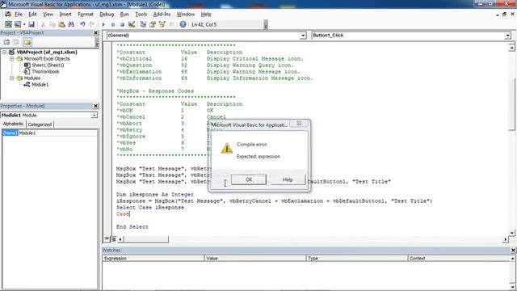Screen dimensions: 517x291
Task: Click the code window vertical scrollbar thumb
Action: point(511,104)
